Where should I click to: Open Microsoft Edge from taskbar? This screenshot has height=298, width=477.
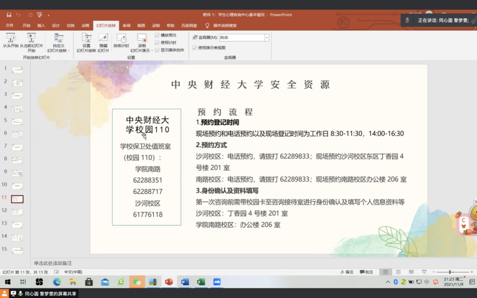click(x=57, y=282)
